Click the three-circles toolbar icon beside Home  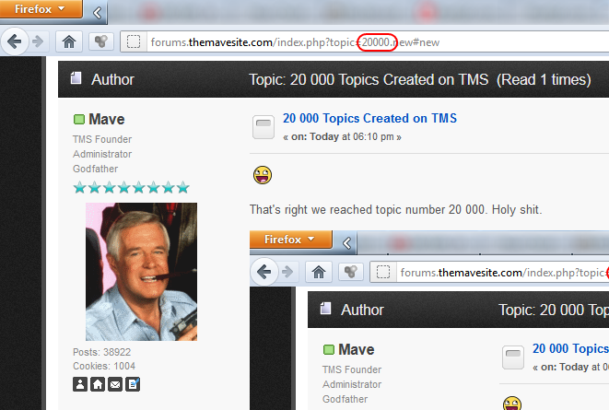pyautogui.click(x=99, y=41)
